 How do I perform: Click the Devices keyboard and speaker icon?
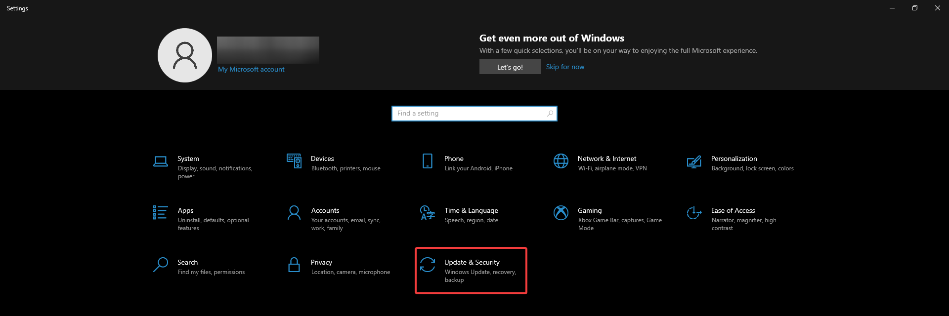pyautogui.click(x=294, y=161)
